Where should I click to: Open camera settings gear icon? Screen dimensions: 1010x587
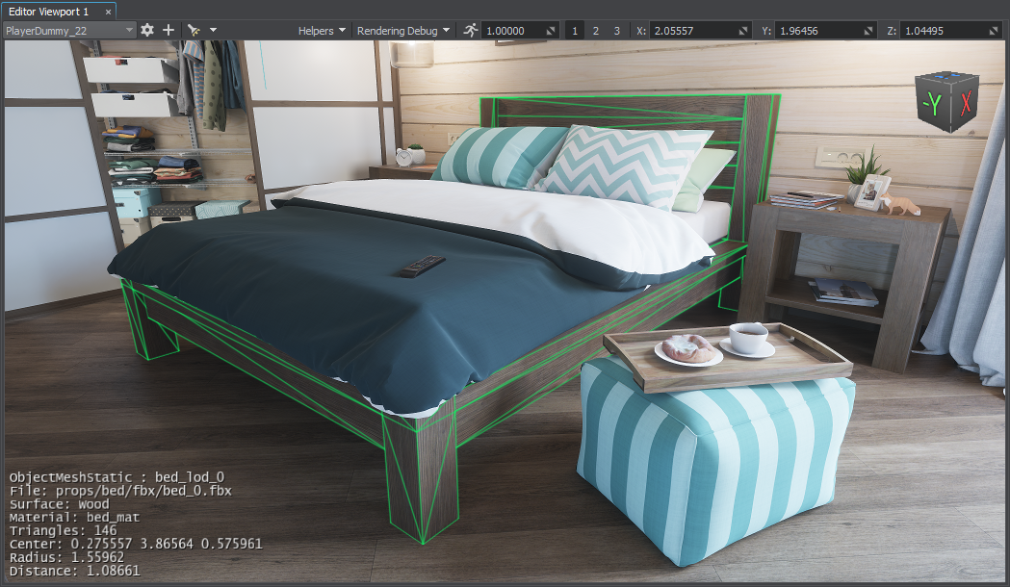147,30
